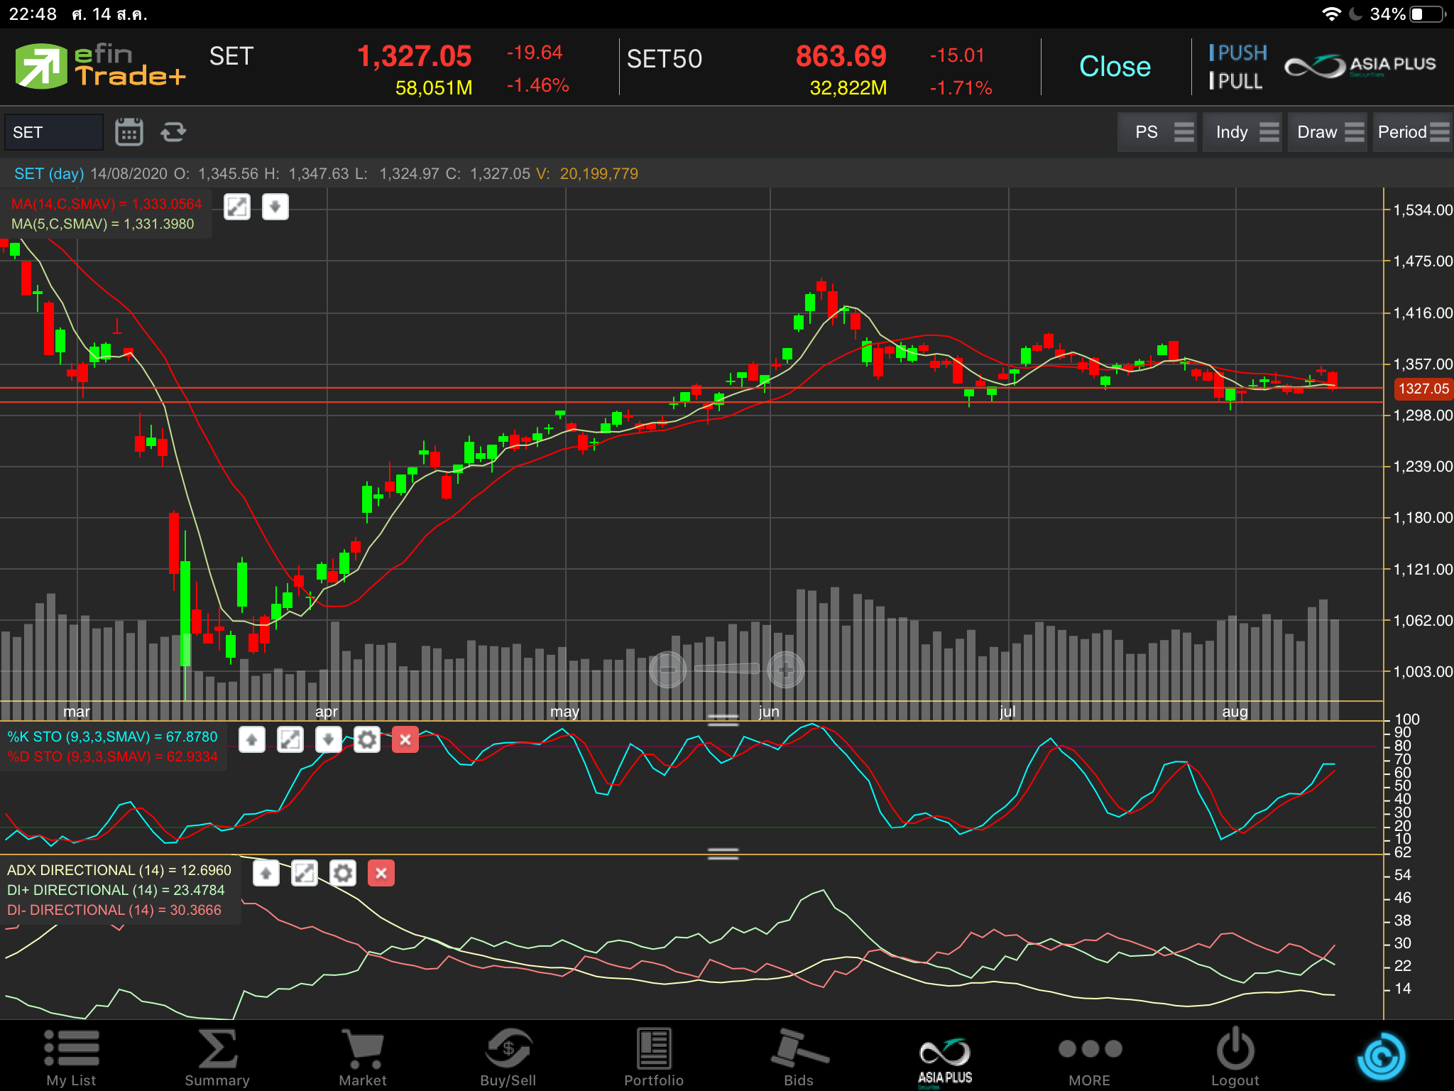Zoom out chart with minus button
1454x1091 pixels.
(668, 669)
